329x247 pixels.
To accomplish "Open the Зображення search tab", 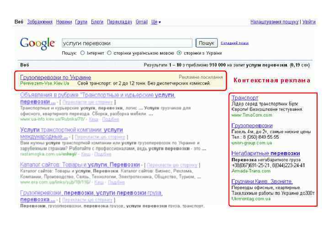I will pyautogui.click(x=40, y=22).
